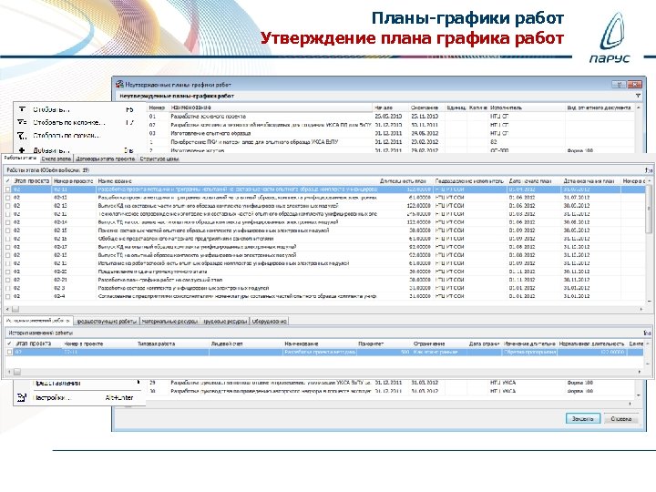Click the works table horizontal scrollbar thumb

coord(15,309)
